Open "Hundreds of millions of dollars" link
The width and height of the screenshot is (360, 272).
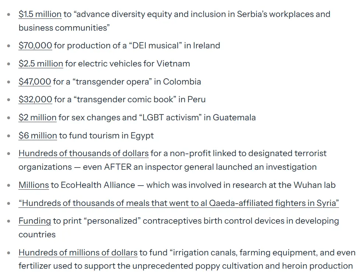point(78,253)
